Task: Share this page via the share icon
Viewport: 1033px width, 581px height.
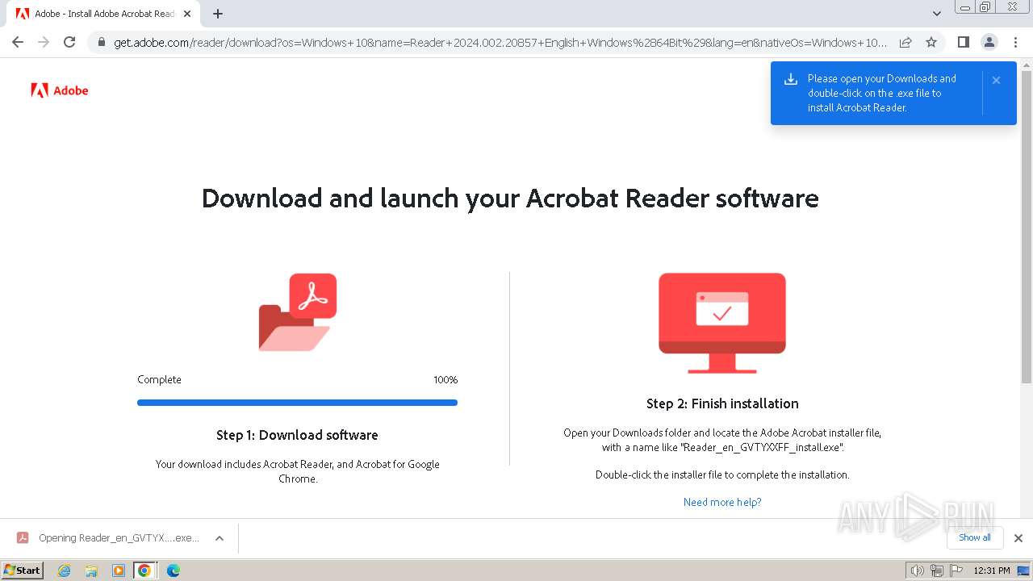Action: 905,42
